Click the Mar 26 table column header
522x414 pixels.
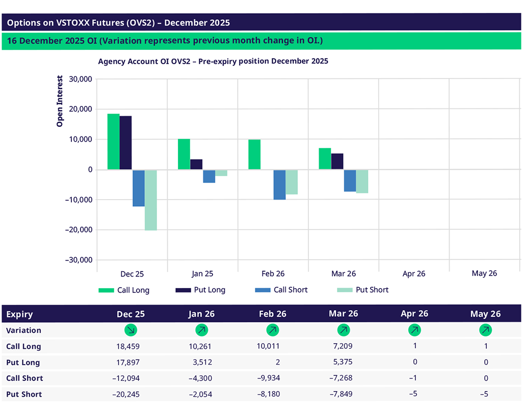[x=344, y=314]
